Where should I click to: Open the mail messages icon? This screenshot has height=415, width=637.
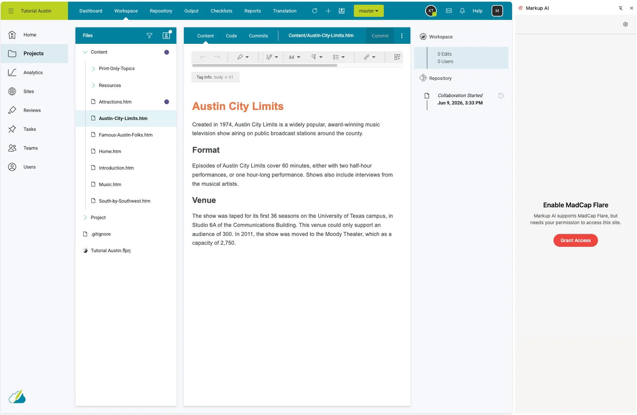(x=449, y=11)
